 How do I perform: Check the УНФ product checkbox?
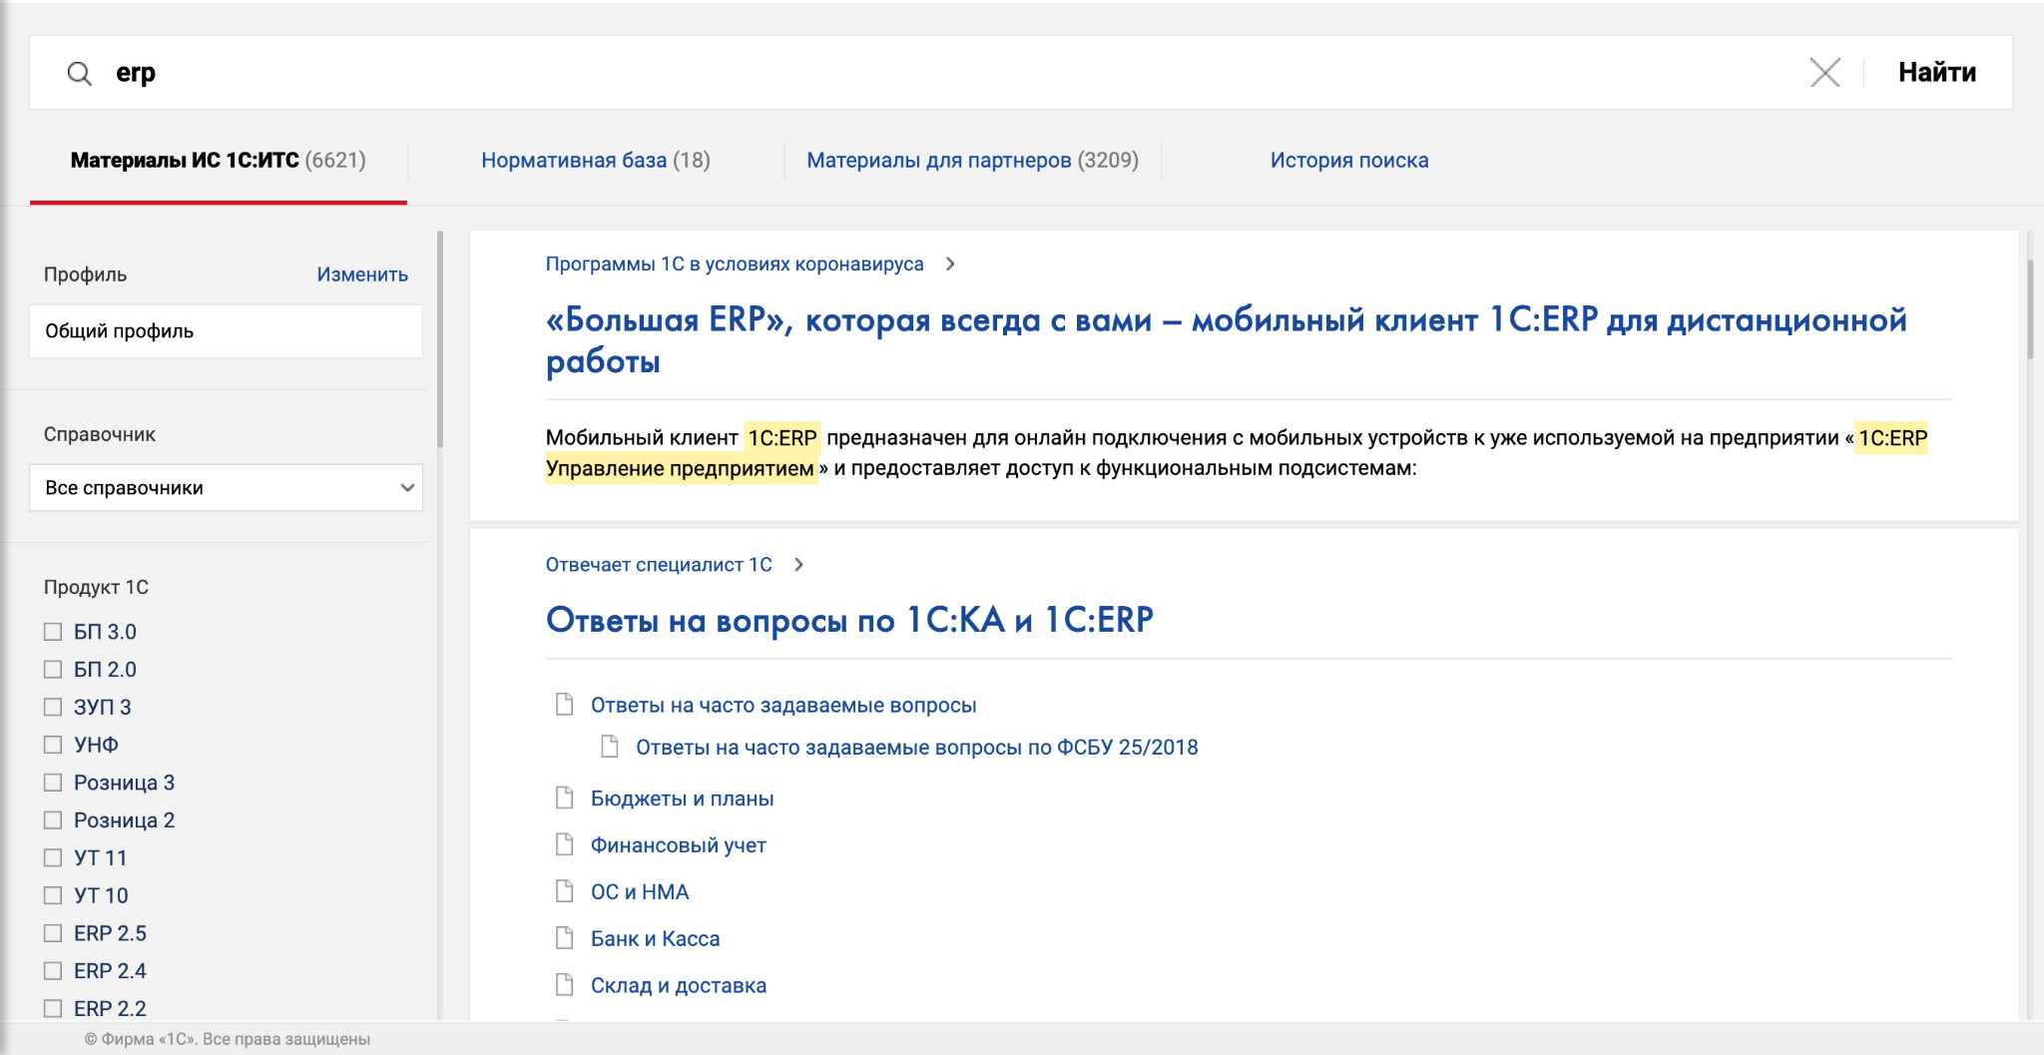click(x=53, y=745)
